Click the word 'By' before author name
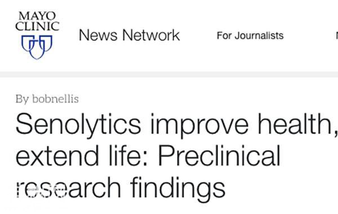The height and width of the screenshot is (214, 338). [x=22, y=99]
